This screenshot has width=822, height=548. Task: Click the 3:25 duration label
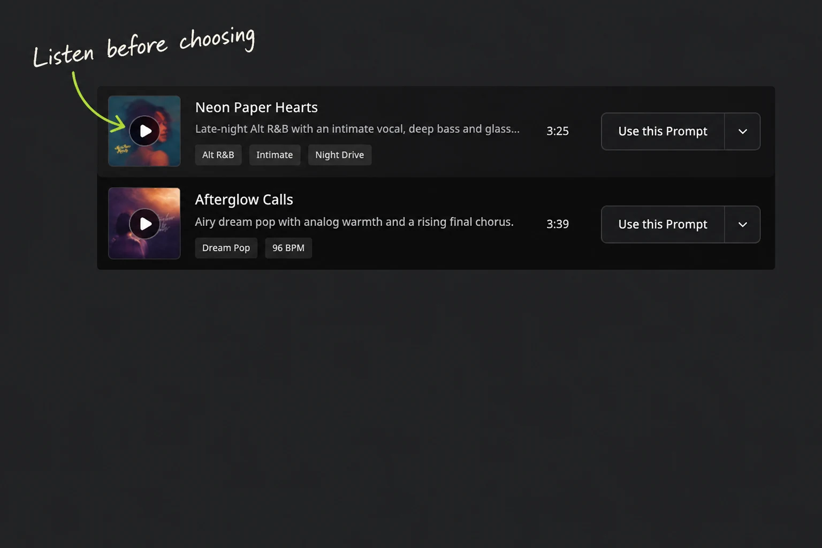(x=557, y=131)
